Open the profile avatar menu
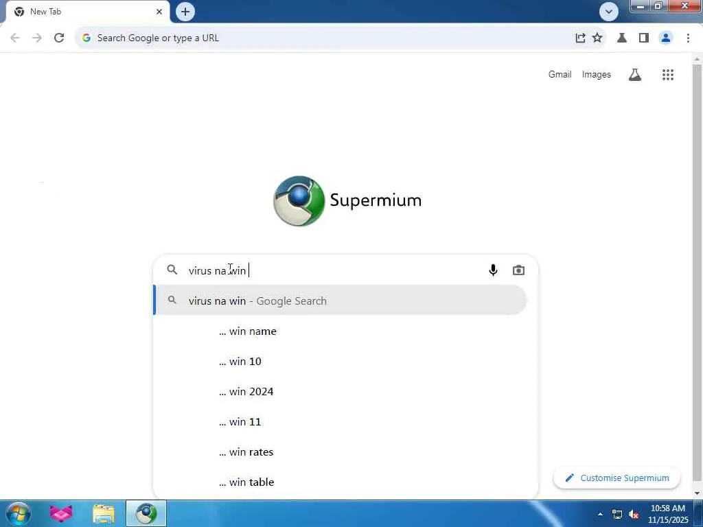Image resolution: width=703 pixels, height=527 pixels. pos(666,38)
